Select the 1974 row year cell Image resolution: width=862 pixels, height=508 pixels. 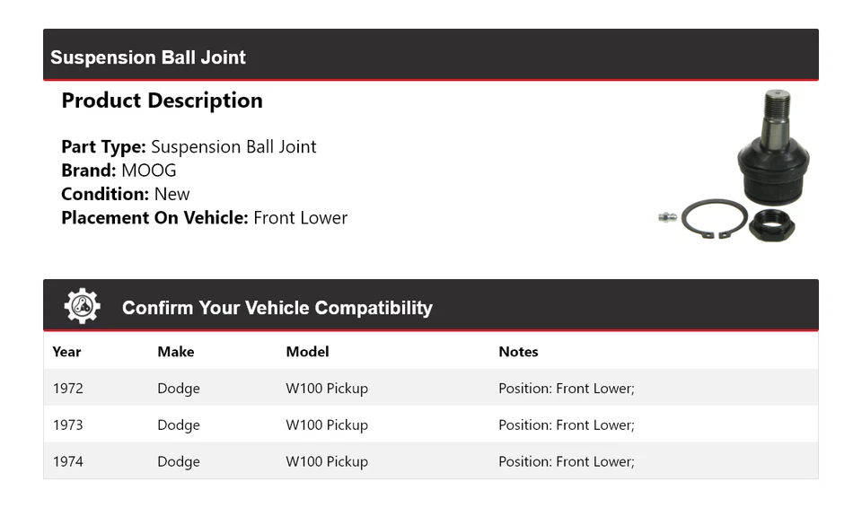click(x=67, y=461)
